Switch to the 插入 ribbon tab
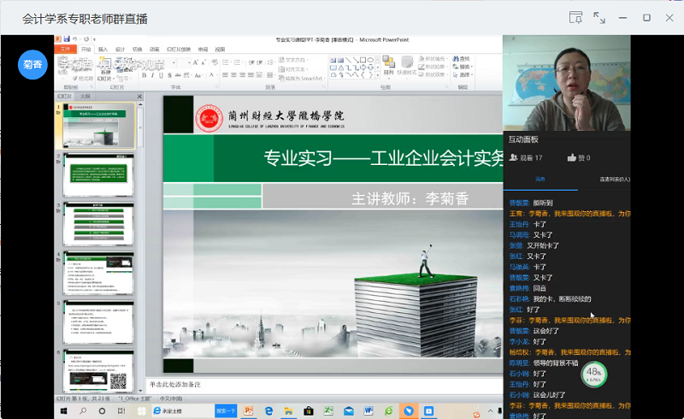 click(x=103, y=49)
